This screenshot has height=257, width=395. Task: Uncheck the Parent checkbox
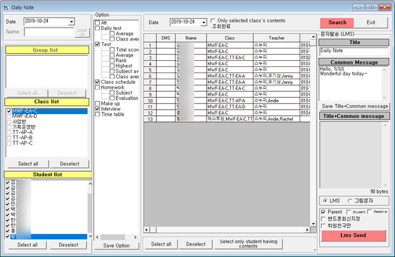tap(324, 212)
